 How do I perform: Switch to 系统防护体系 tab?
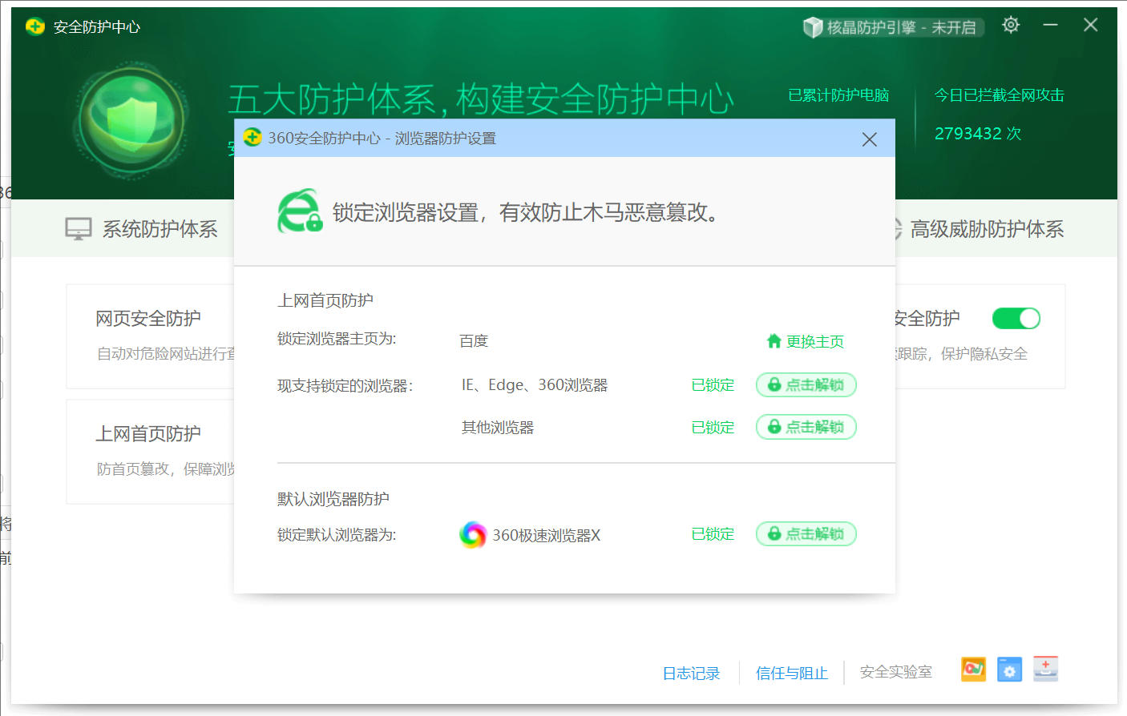click(x=142, y=229)
